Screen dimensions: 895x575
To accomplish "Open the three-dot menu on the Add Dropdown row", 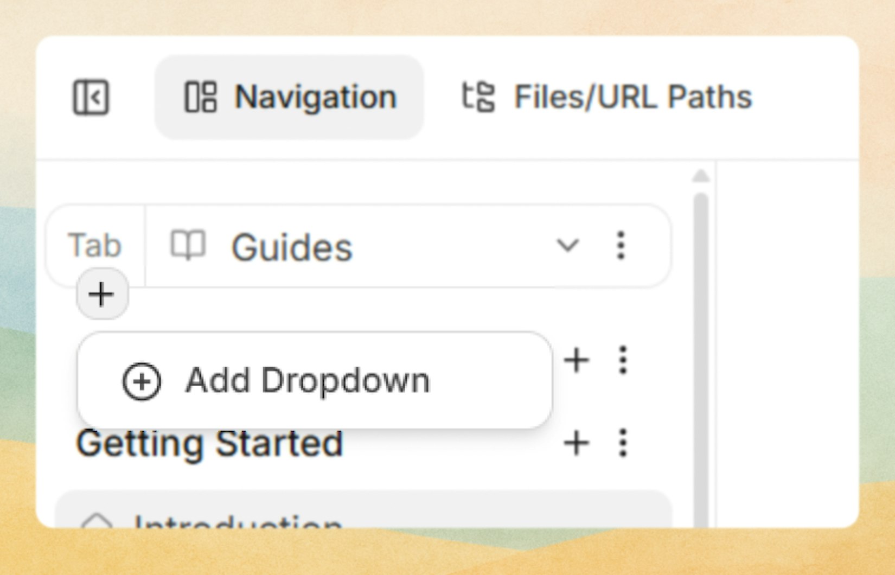I will [622, 360].
